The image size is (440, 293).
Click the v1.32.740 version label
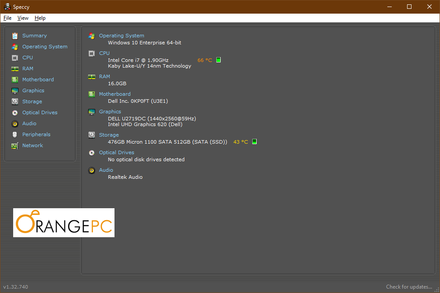(x=15, y=287)
